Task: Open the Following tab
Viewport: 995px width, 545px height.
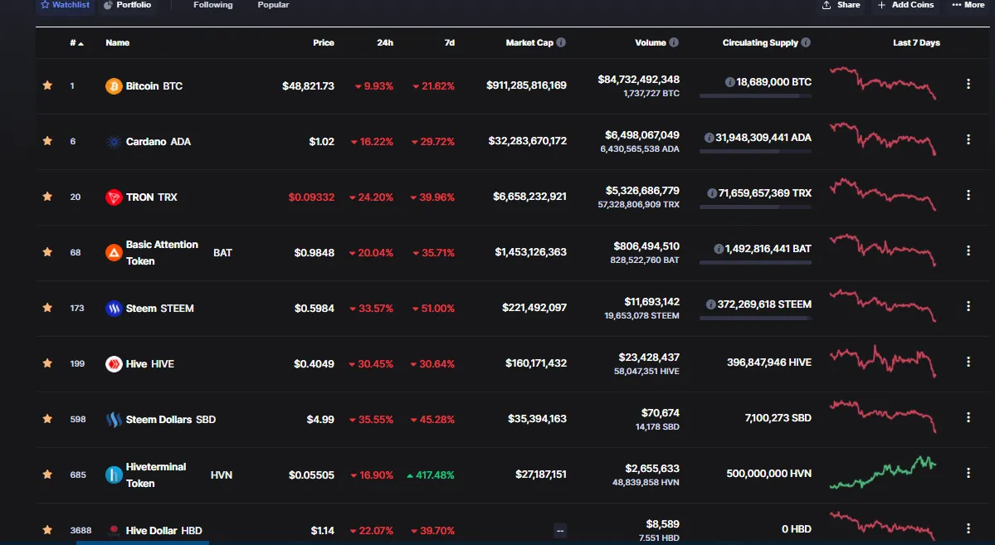Action: click(x=213, y=5)
